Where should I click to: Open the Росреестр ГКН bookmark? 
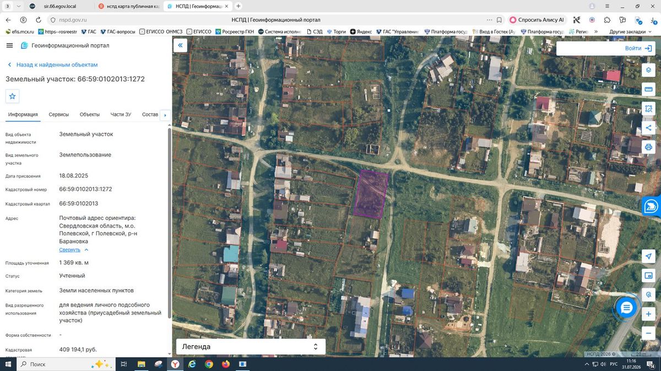[235, 31]
